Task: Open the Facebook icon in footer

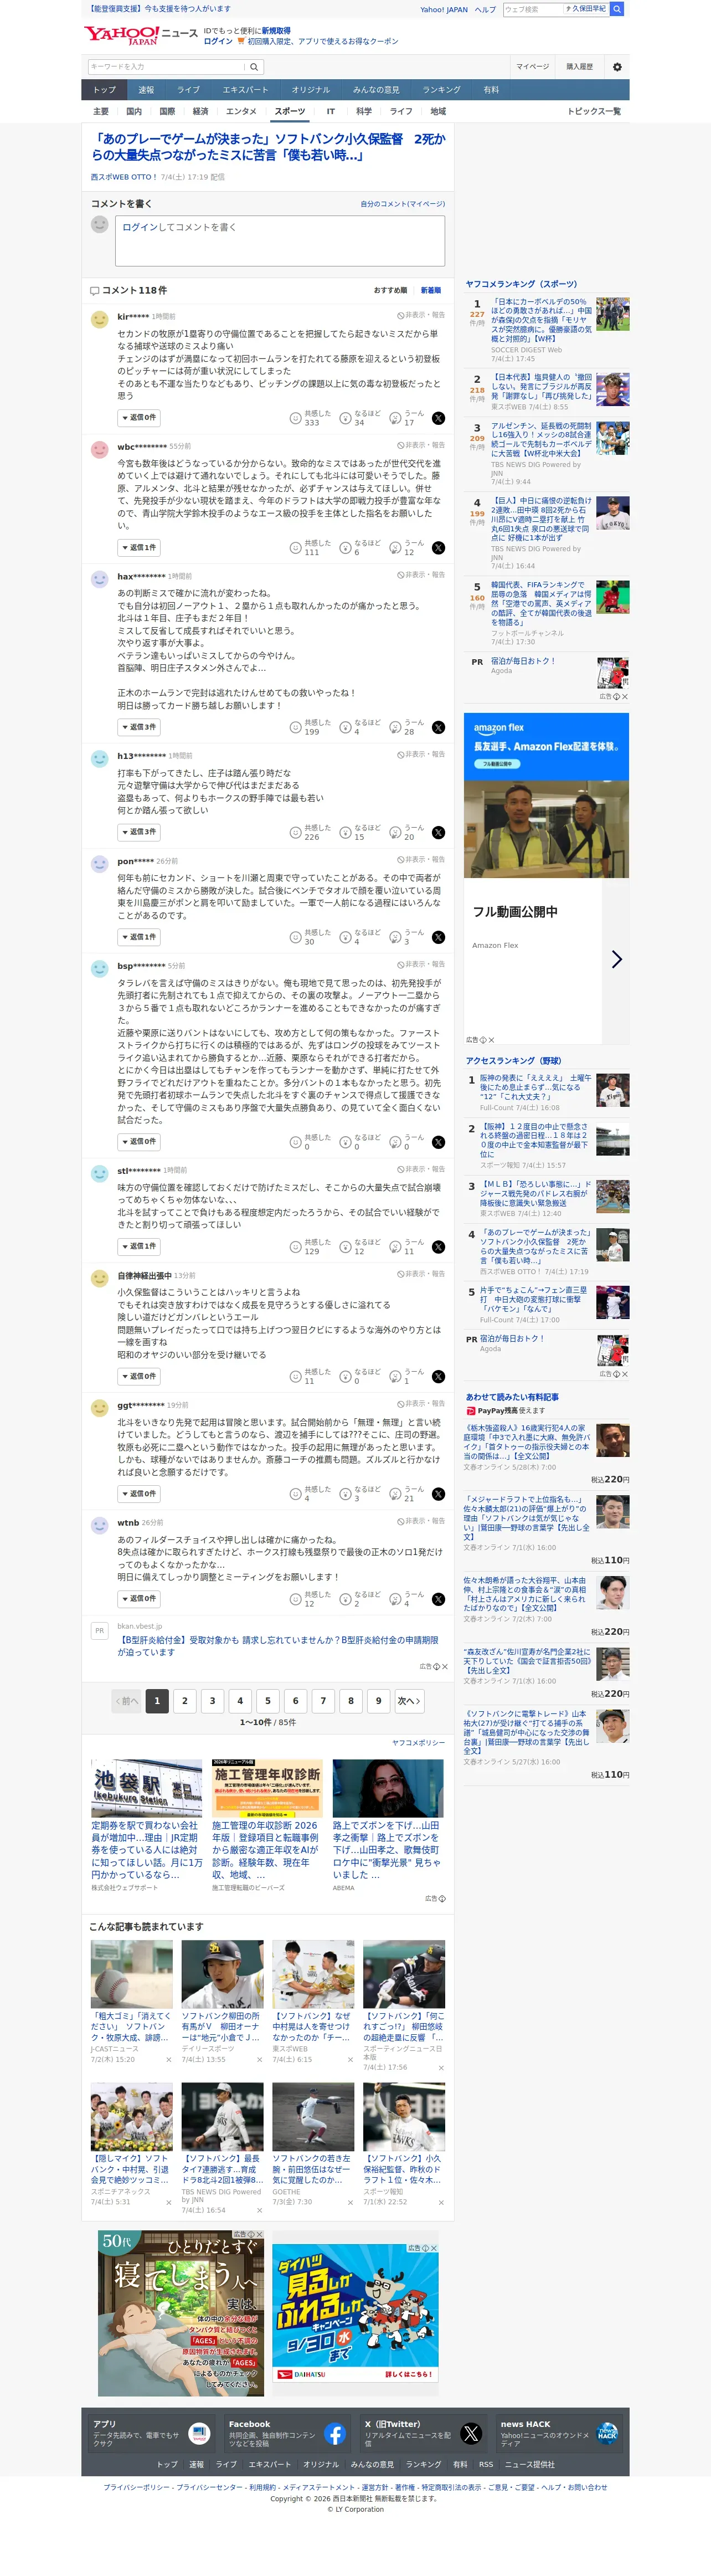Action: 335,2434
